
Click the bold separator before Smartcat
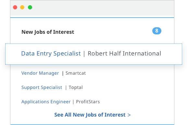click(x=63, y=73)
